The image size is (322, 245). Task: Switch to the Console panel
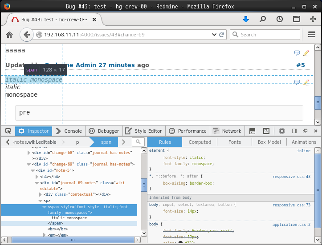69,131
